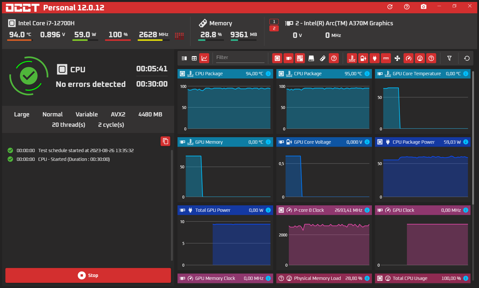Click the P-core 0 Clock graph title
The height and width of the screenshot is (288, 479).
(x=309, y=210)
